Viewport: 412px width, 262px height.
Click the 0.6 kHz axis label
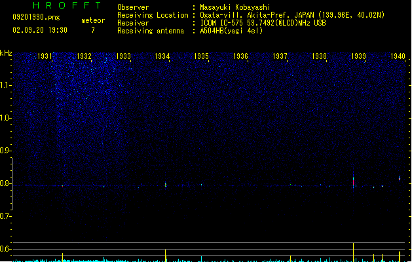(x=5, y=249)
